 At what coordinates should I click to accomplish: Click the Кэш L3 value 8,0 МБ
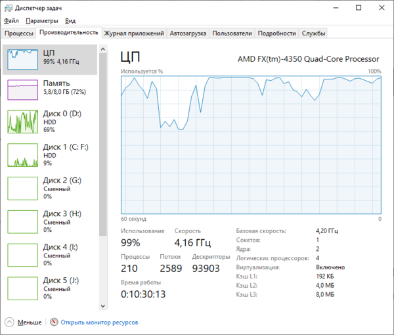click(x=325, y=294)
